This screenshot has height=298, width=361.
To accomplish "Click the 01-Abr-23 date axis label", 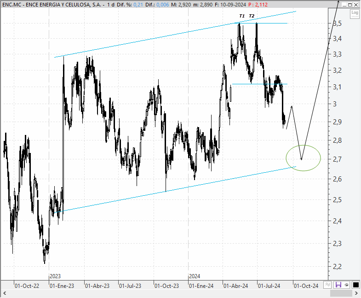I will [x=97, y=286].
